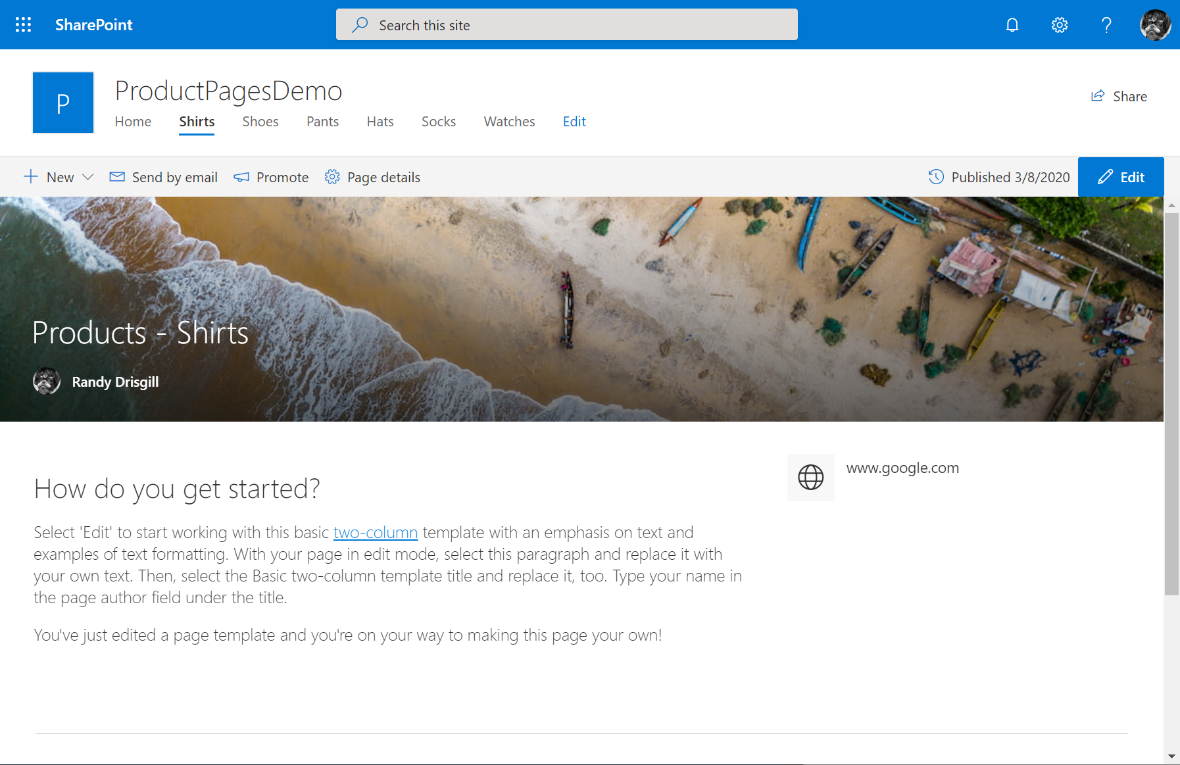Click inside the Search this site box

pyautogui.click(x=567, y=24)
